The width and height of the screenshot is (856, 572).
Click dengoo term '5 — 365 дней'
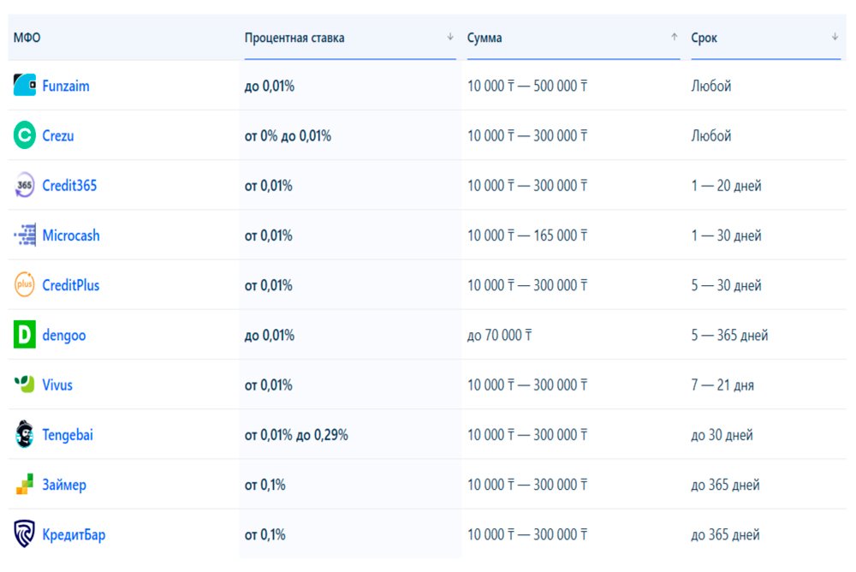pos(729,335)
